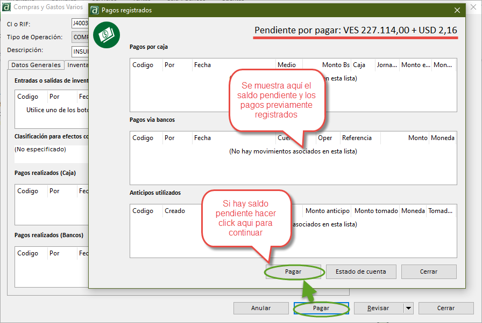Viewport: 482px width, 323px height.
Task: Click the CI o RIF input field
Action: tap(80, 24)
